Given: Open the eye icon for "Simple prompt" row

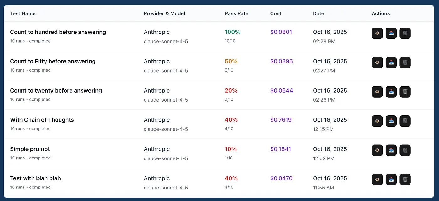Looking at the screenshot, I should [x=377, y=150].
